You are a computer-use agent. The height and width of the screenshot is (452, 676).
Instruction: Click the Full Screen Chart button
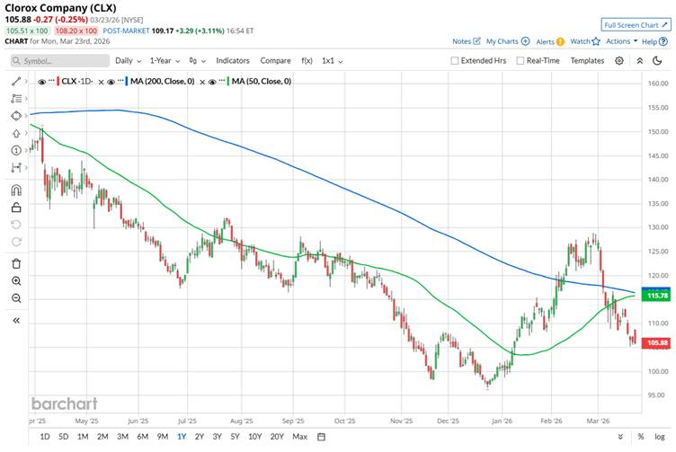(x=635, y=25)
